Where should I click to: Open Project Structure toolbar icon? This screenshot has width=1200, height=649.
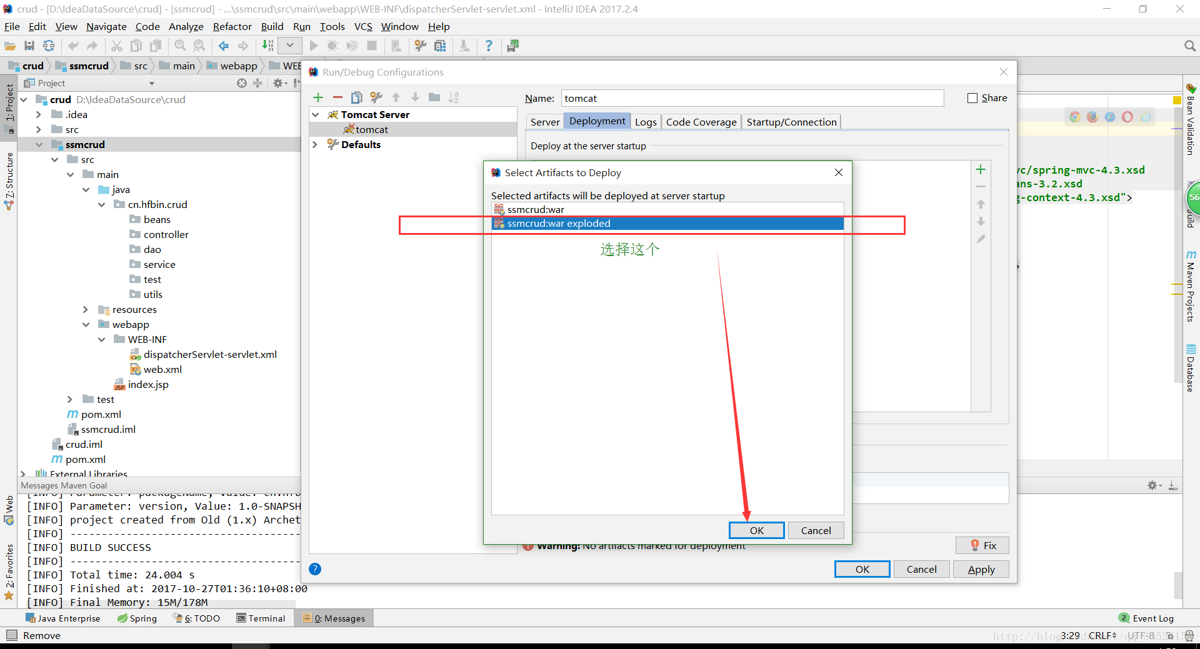[440, 46]
